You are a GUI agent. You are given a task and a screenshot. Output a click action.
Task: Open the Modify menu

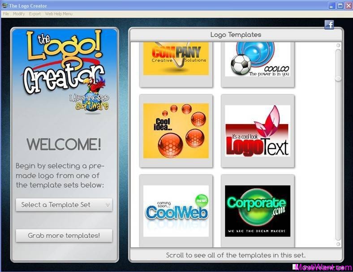(19, 14)
